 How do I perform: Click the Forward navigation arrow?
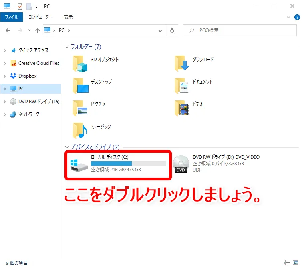coord(20,30)
